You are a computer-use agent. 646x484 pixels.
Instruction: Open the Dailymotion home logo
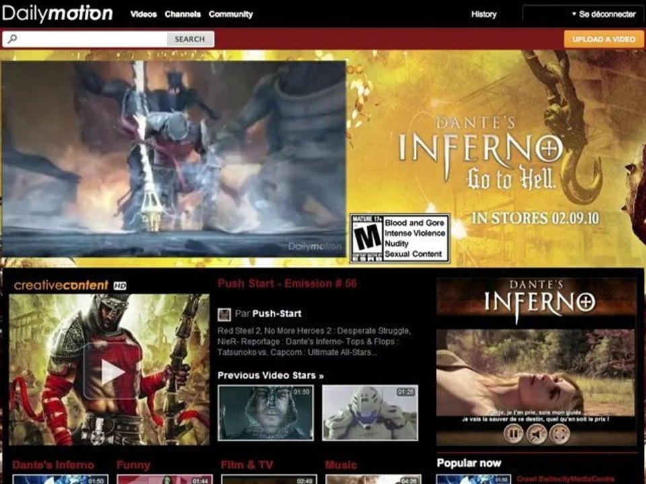click(x=57, y=13)
